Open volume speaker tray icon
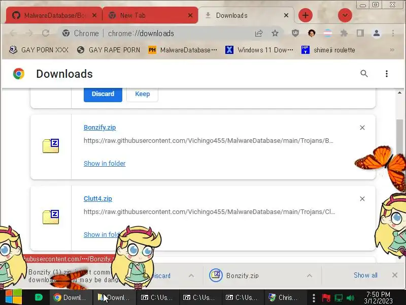Screen dimensions: 406x305 coord(350,298)
